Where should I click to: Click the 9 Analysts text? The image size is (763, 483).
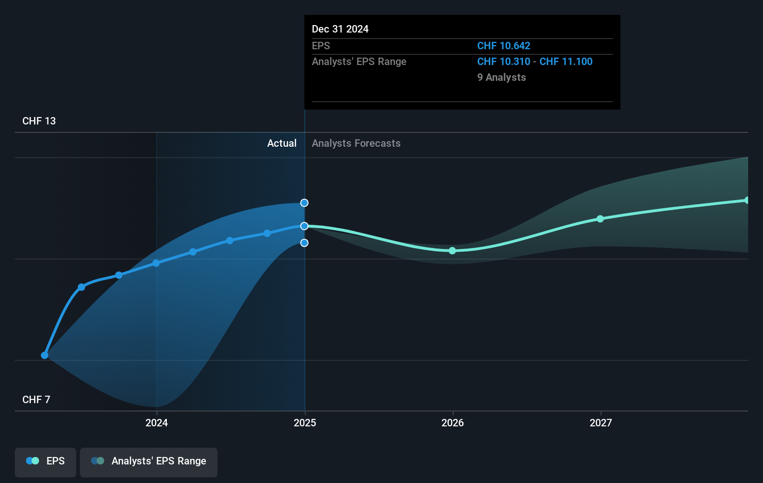coord(501,77)
